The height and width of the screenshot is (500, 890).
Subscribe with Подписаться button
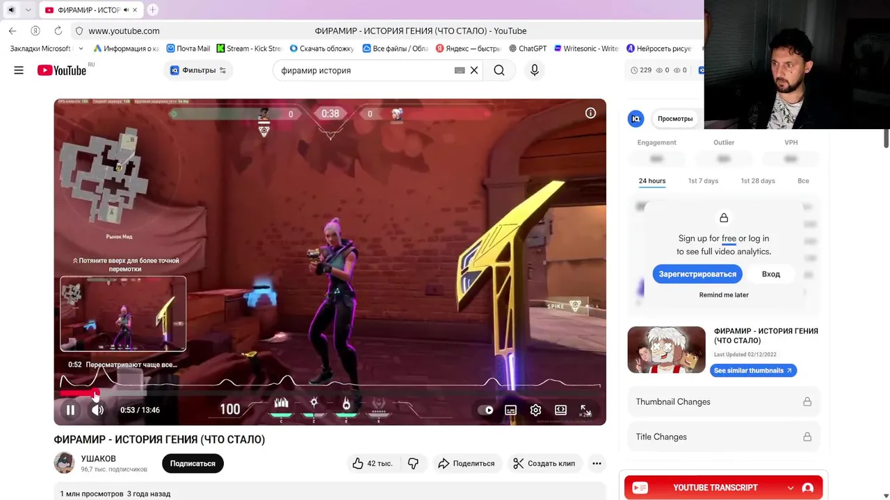pos(193,463)
